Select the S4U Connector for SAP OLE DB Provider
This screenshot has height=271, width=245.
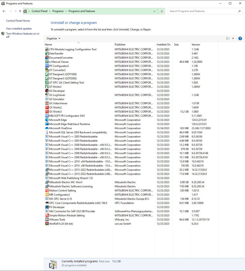pyautogui.click(x=131, y=211)
